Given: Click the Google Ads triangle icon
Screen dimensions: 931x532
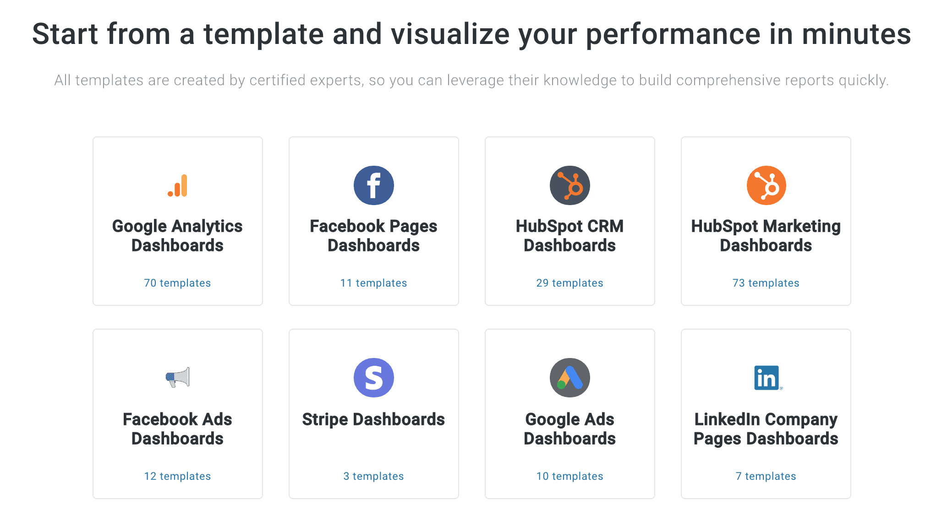Looking at the screenshot, I should tap(570, 377).
